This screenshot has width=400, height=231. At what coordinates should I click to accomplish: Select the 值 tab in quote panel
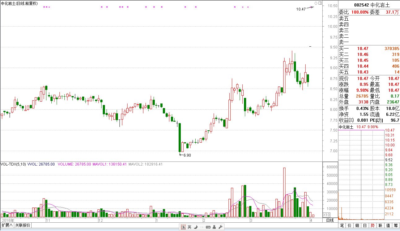point(388,225)
